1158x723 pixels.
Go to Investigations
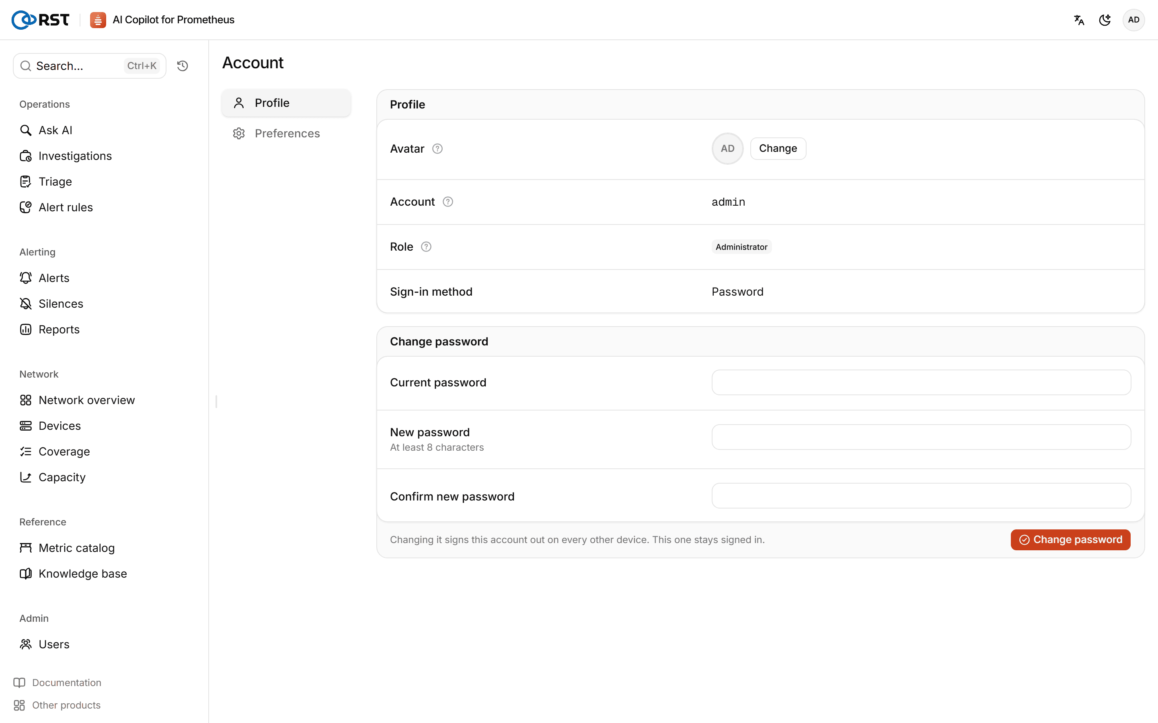coord(75,156)
